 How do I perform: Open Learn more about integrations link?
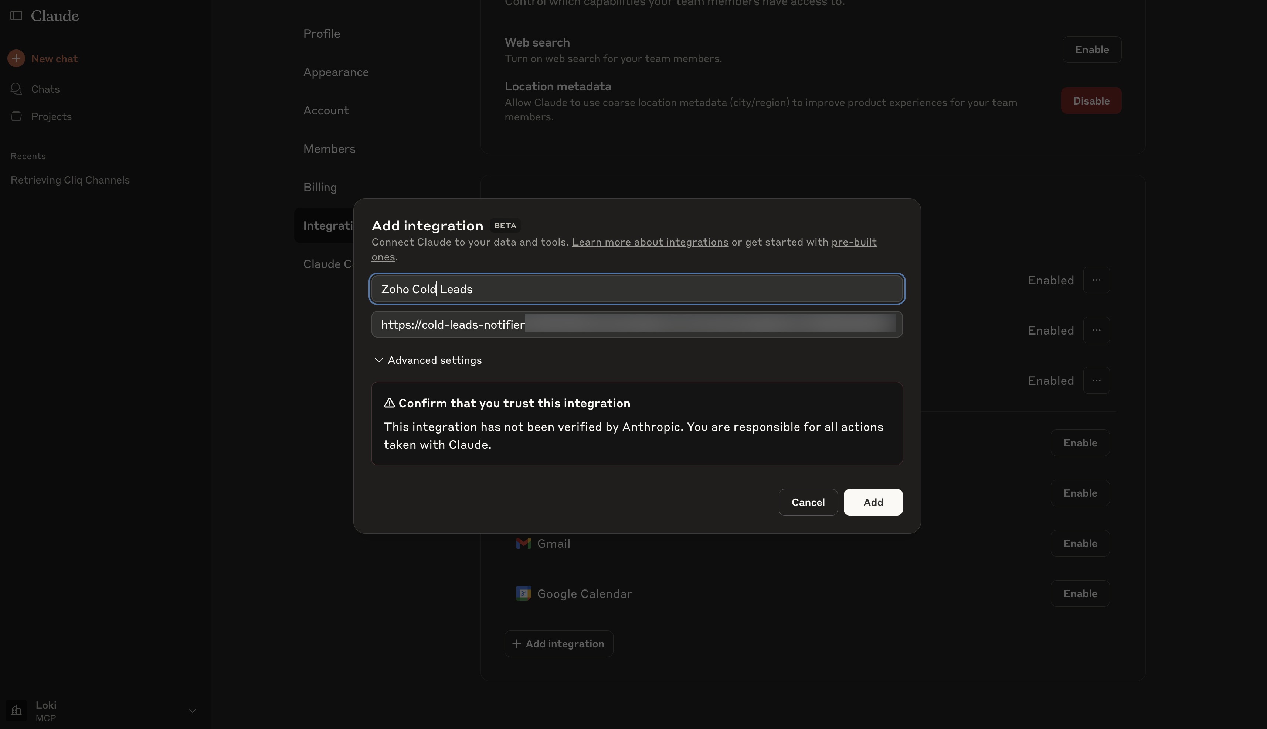[650, 242]
